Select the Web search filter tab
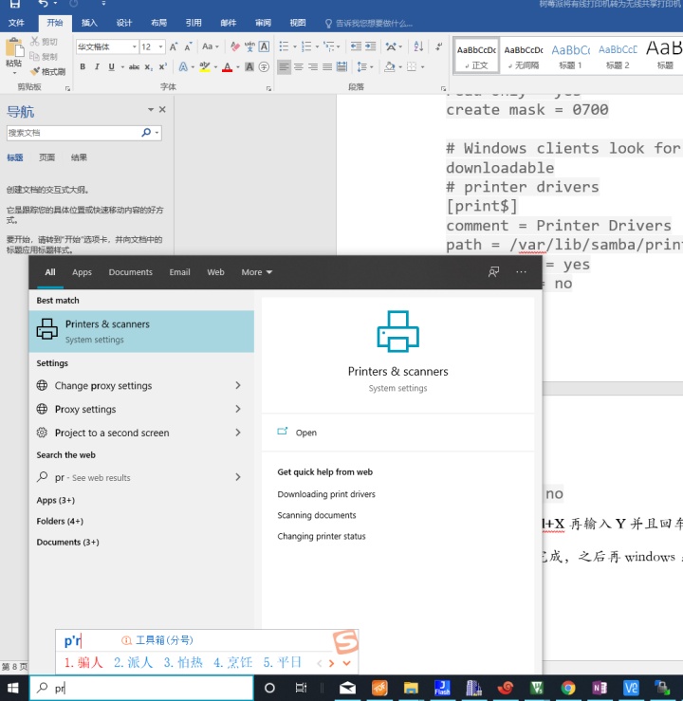Image resolution: width=683 pixels, height=701 pixels. (215, 272)
